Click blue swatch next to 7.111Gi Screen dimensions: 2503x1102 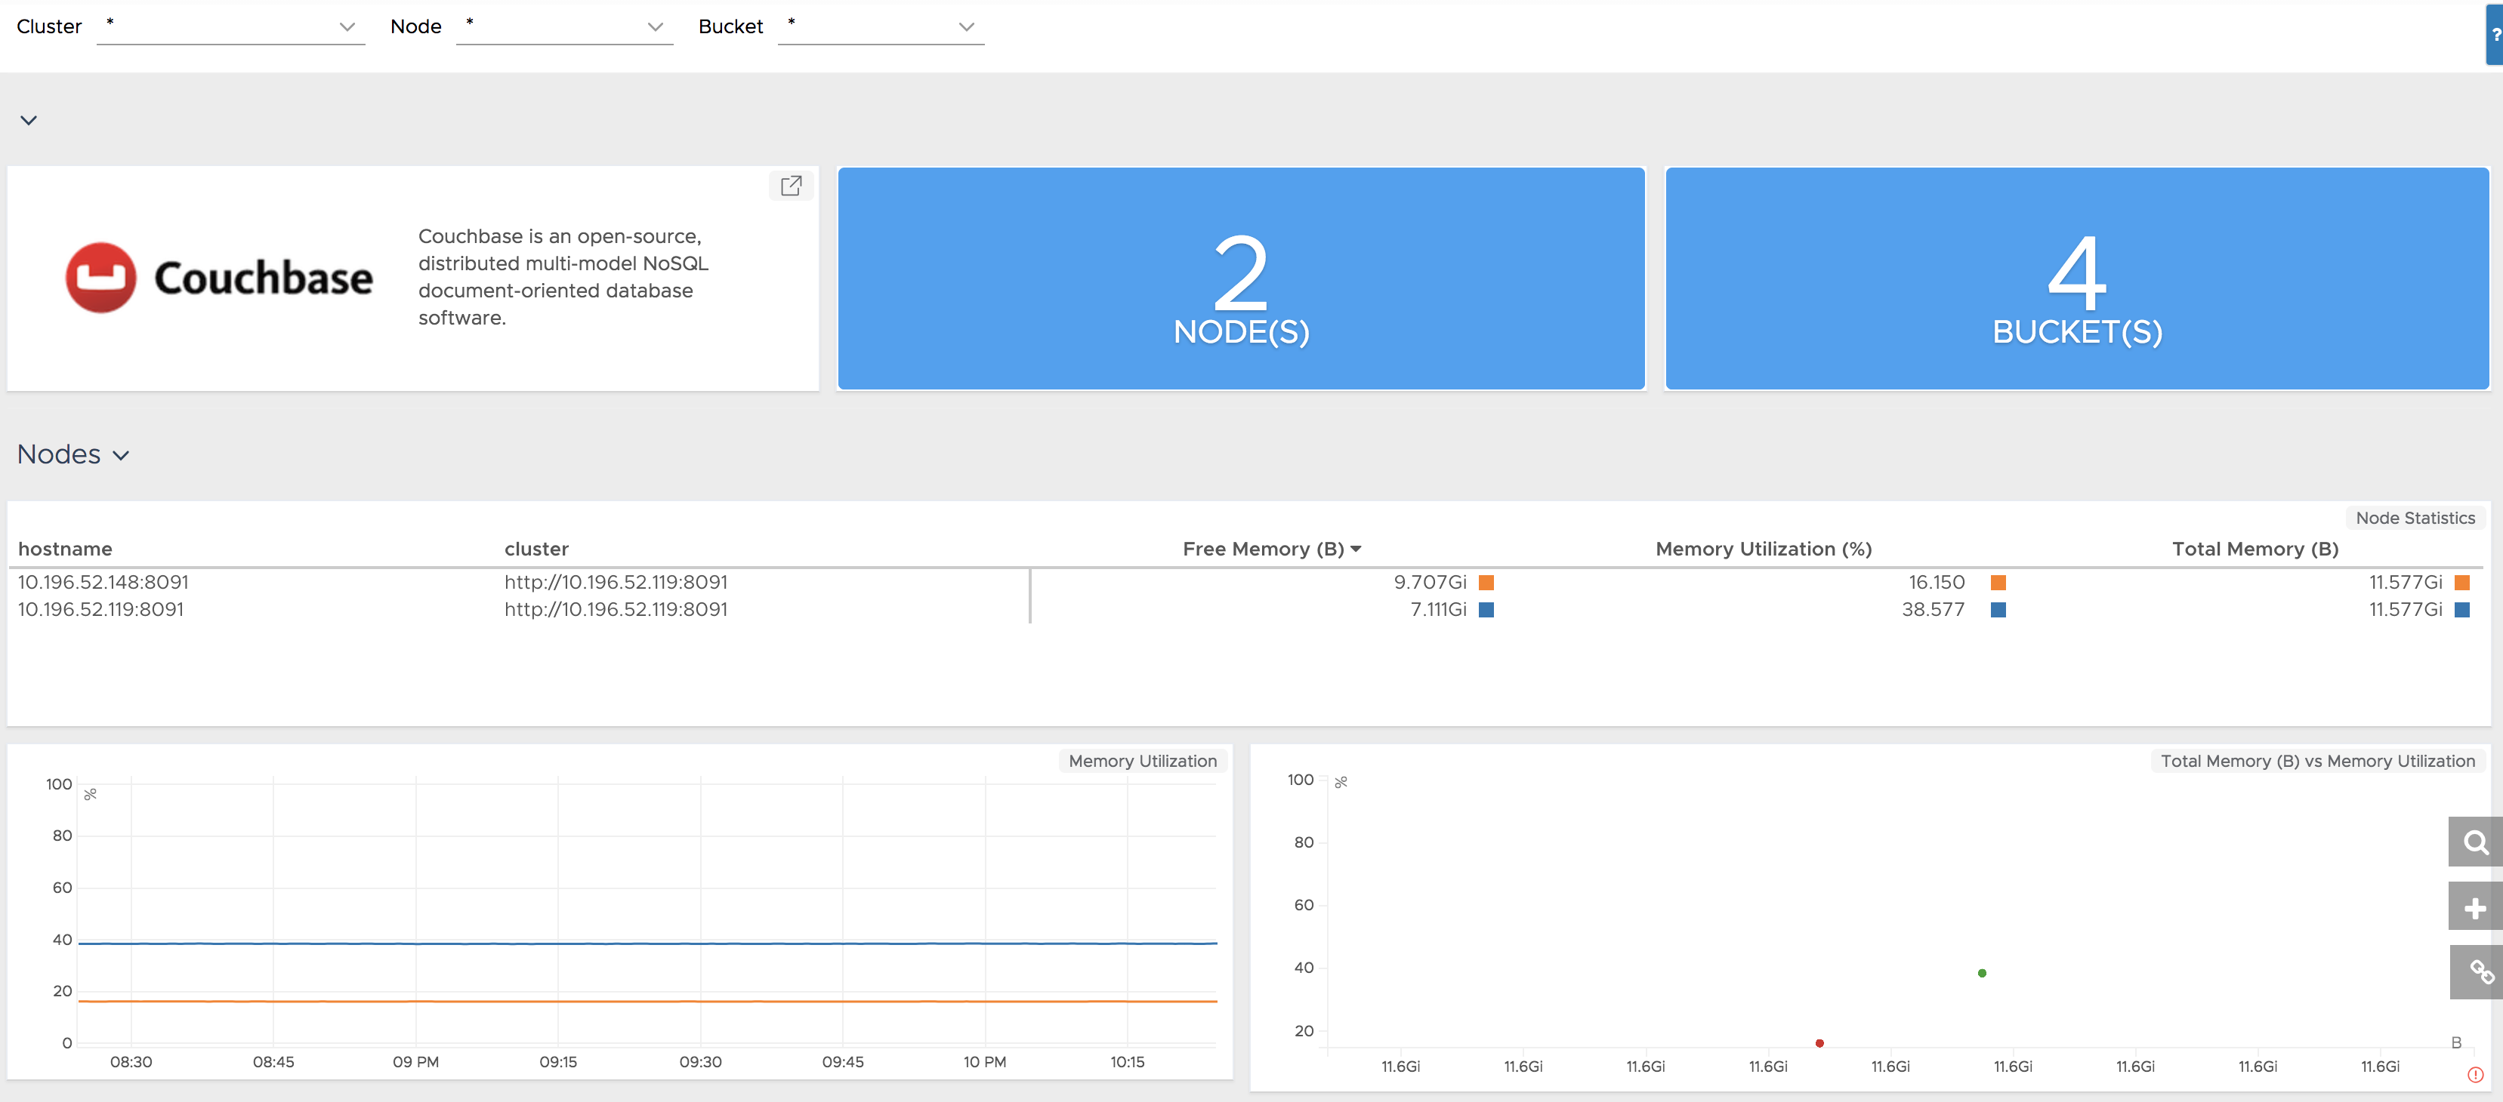click(1486, 610)
